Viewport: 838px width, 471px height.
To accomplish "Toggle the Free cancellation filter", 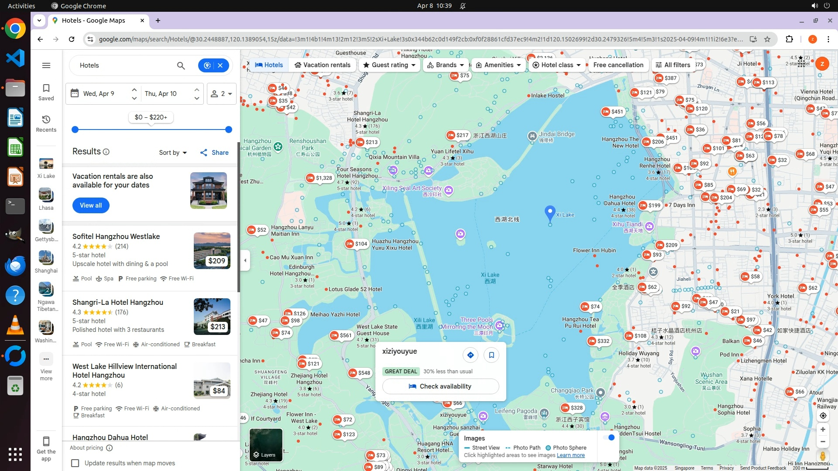I will tap(618, 65).
